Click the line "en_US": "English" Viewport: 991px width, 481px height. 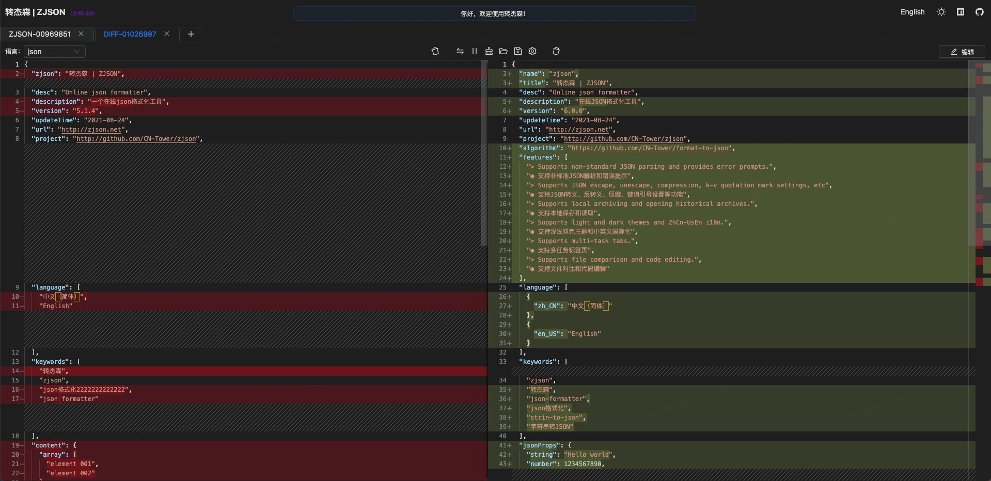click(567, 334)
